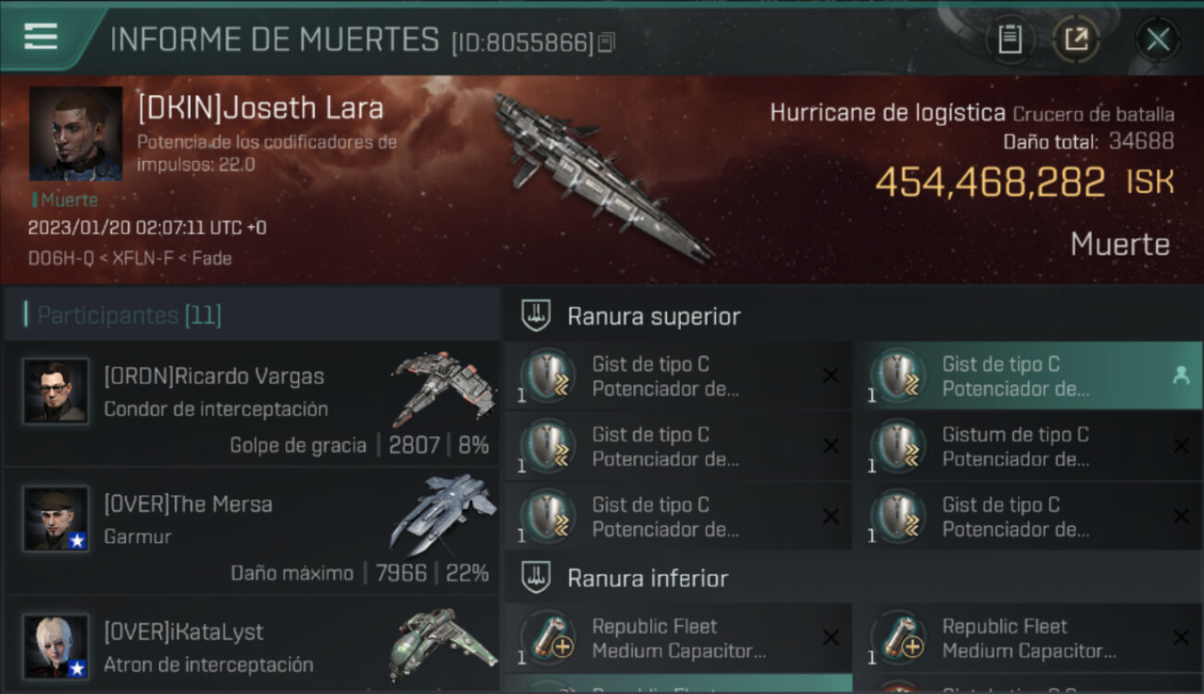Click the pilot icon on highlighted module
The height and width of the screenshot is (694, 1204).
(x=1181, y=376)
